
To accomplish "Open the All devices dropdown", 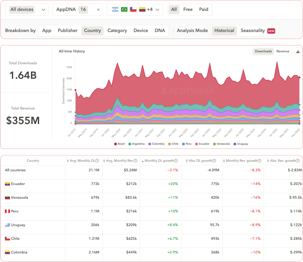I will tap(27, 9).
